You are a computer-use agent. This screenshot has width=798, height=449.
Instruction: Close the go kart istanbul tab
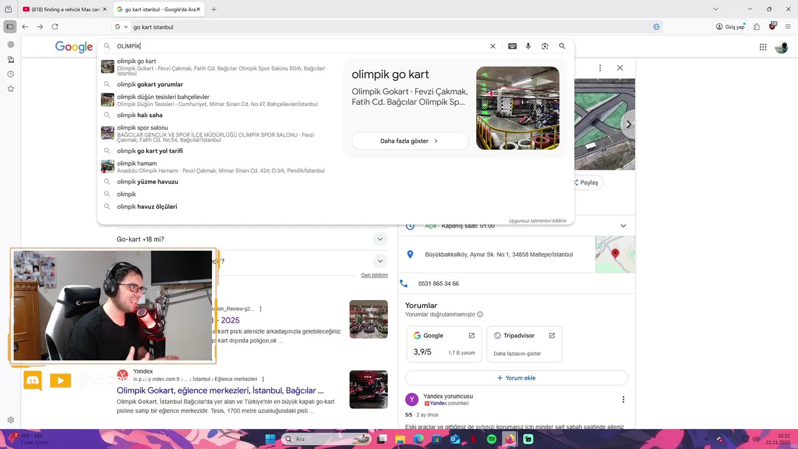tap(198, 9)
